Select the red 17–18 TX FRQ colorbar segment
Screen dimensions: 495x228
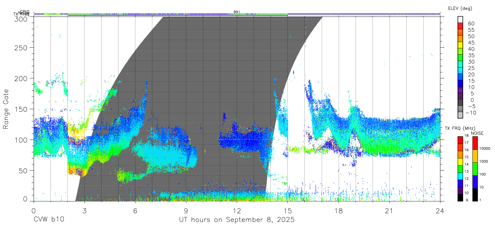tap(461, 140)
